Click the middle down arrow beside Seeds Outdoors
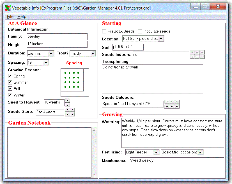Viewport: 232px width, 184px height. point(172,106)
